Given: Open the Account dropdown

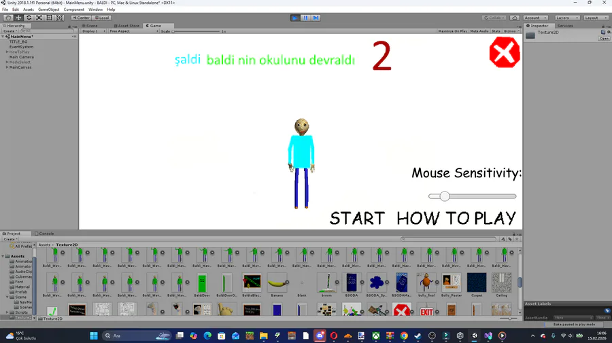Looking at the screenshot, I should 536,18.
